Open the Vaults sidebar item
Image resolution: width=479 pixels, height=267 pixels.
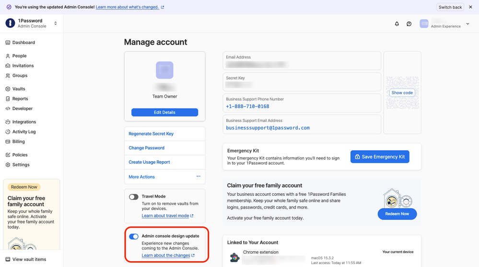point(19,89)
